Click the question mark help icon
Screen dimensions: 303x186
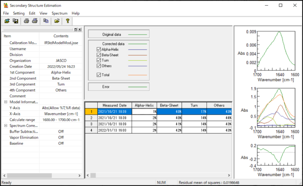point(68,21)
